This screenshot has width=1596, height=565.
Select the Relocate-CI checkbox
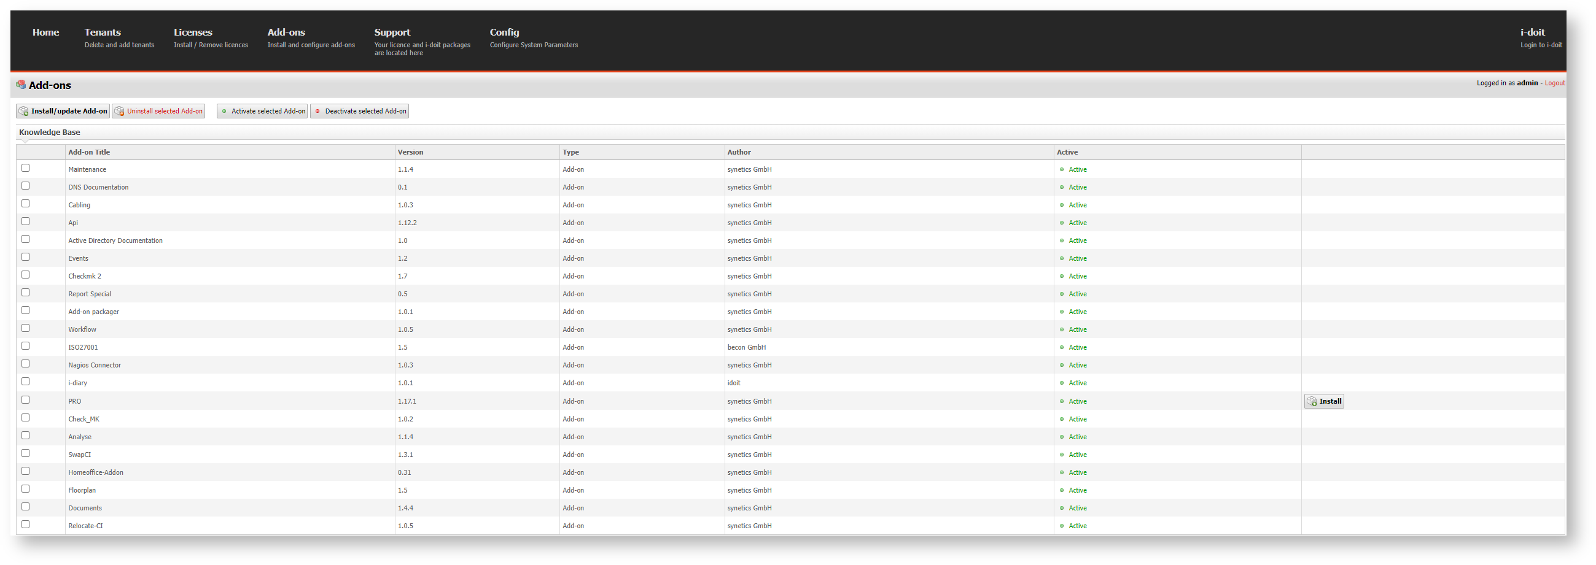point(25,525)
